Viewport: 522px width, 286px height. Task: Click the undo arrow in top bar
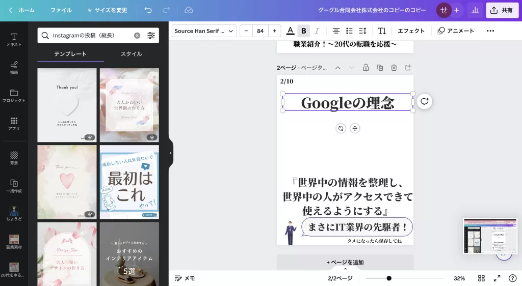click(148, 10)
